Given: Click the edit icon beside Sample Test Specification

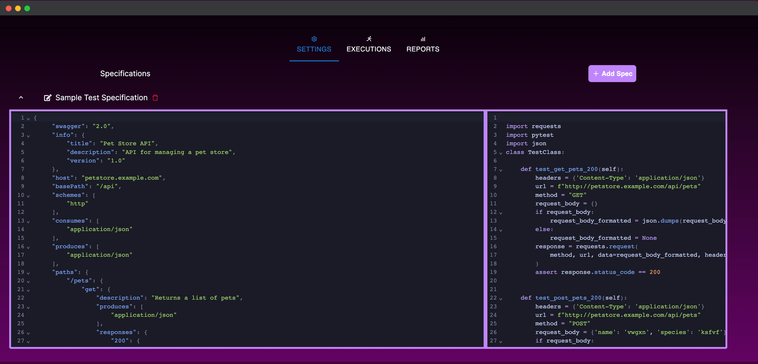Looking at the screenshot, I should point(47,98).
